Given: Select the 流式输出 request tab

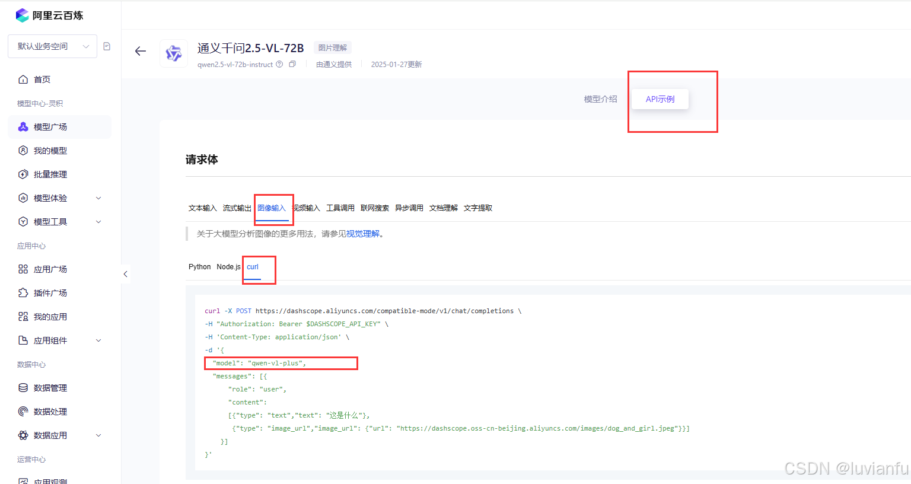Looking at the screenshot, I should [x=237, y=208].
